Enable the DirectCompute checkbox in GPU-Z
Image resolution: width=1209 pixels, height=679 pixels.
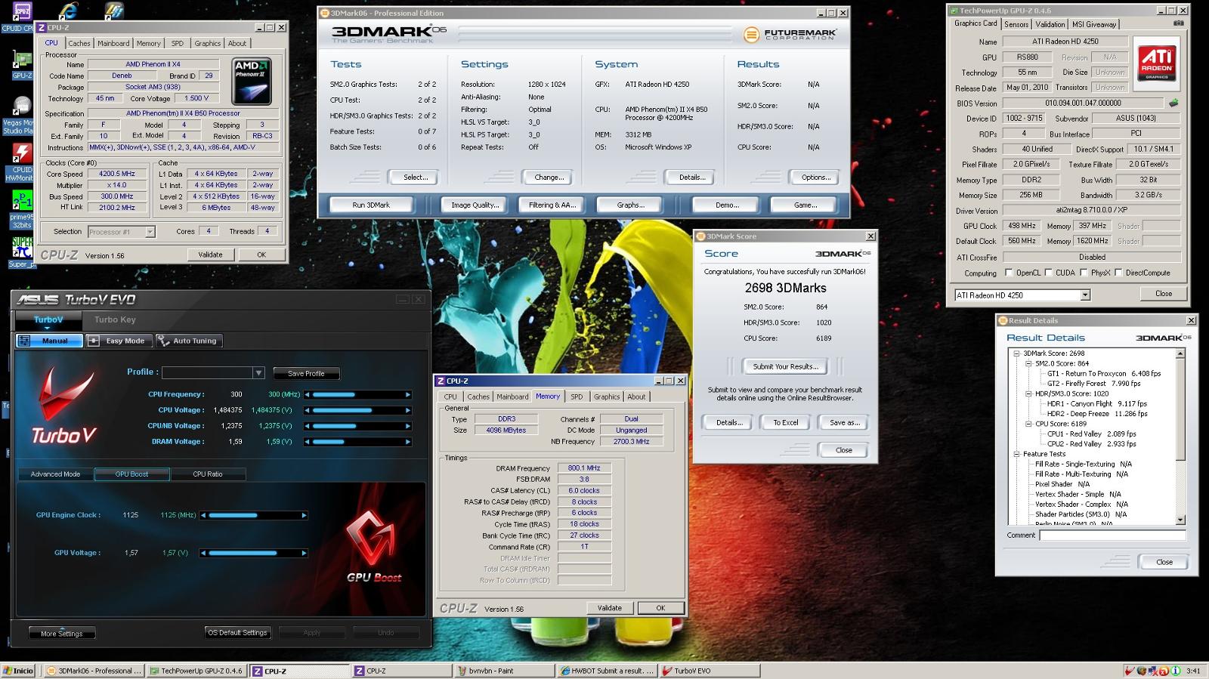(x=1119, y=273)
